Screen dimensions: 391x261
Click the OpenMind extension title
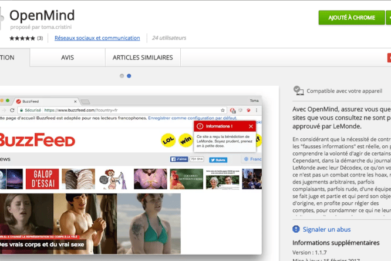coord(42,15)
